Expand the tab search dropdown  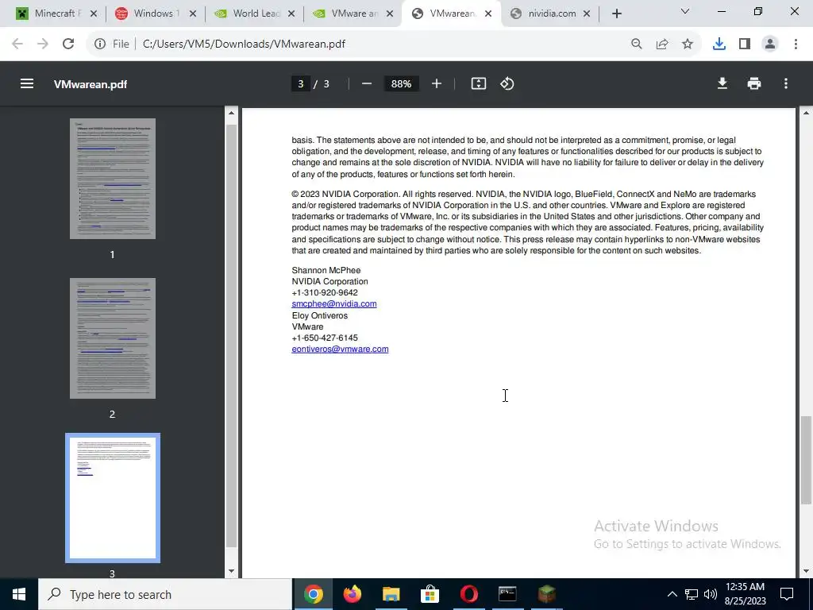pyautogui.click(x=685, y=11)
